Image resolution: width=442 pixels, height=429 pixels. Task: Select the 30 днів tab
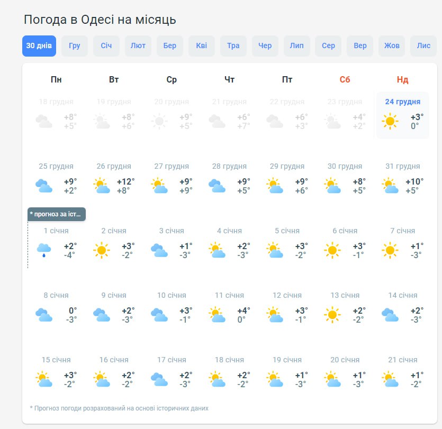pyautogui.click(x=39, y=46)
